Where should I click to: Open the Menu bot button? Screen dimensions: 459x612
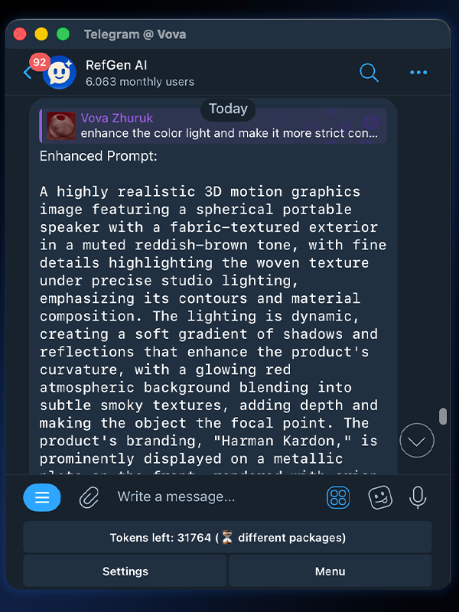(x=330, y=571)
